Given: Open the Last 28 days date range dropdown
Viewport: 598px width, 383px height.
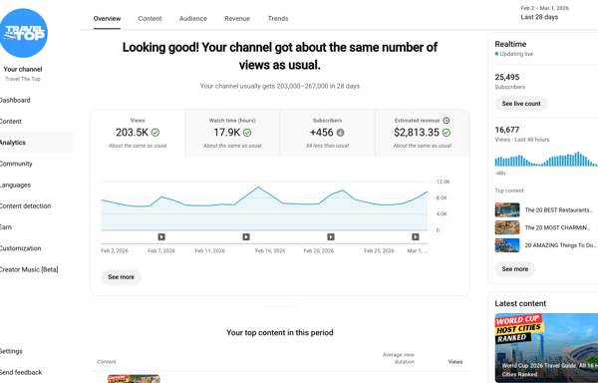Looking at the screenshot, I should (545, 13).
